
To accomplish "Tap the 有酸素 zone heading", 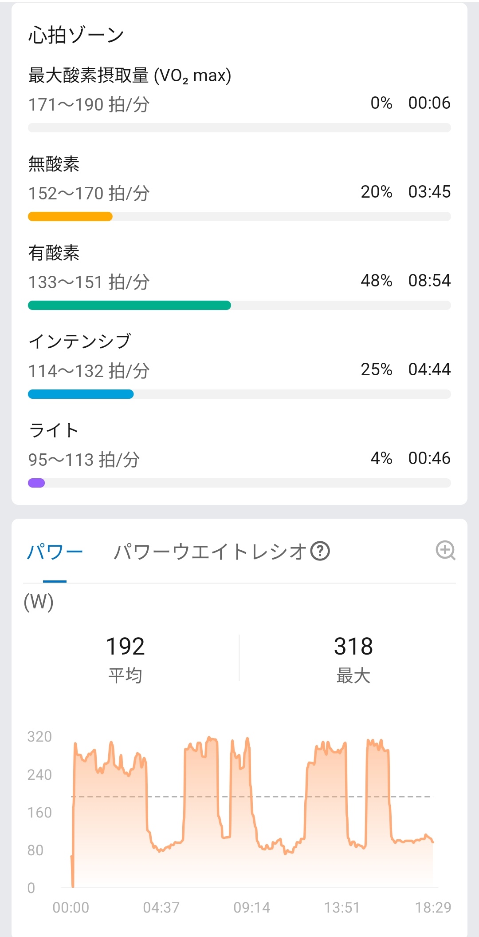I will (54, 253).
